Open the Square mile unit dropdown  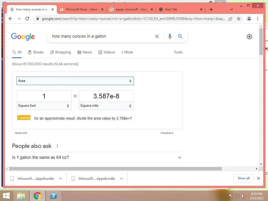[106, 106]
